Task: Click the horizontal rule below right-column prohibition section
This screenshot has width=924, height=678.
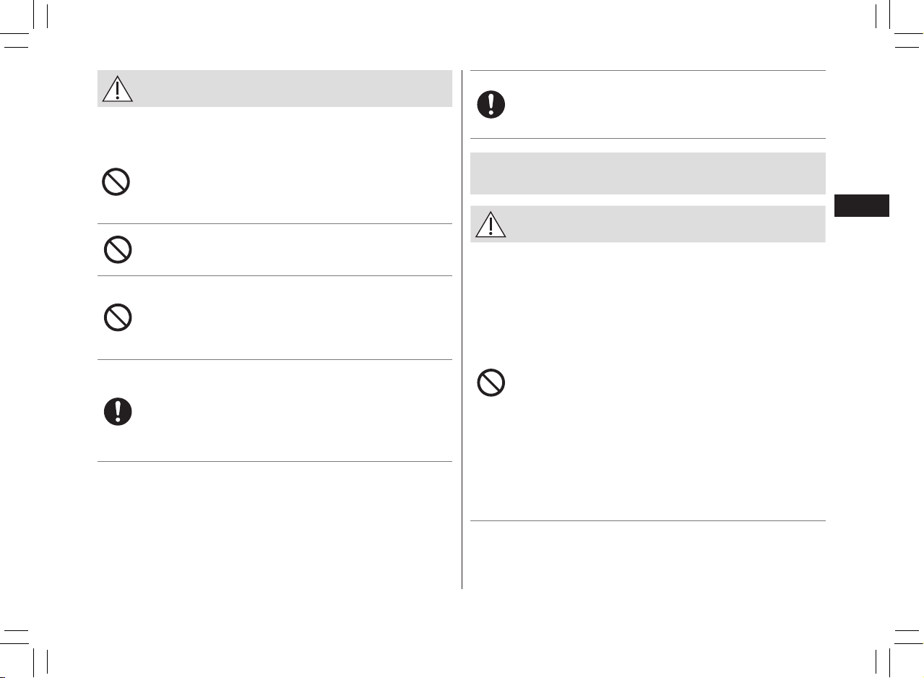Action: (647, 520)
